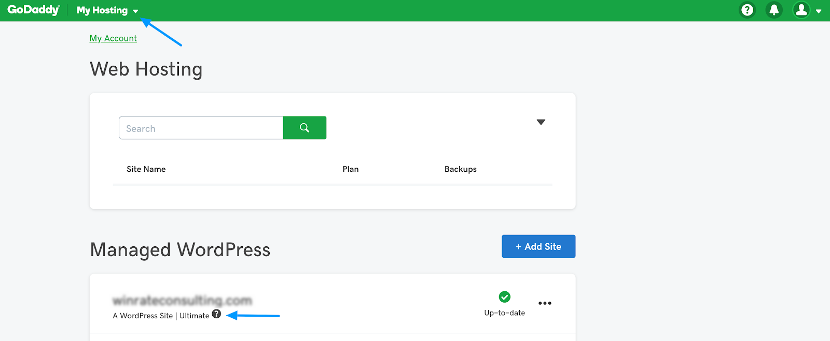Screen dimensions: 830x341
Task: Go to the My Account link
Action: 113,38
